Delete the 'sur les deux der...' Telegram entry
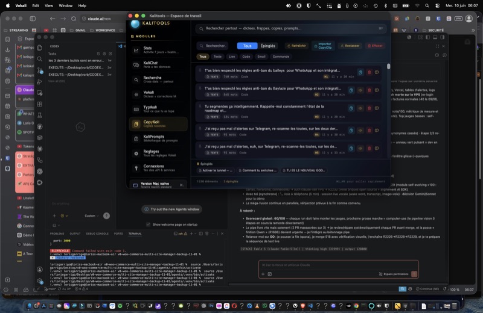The image size is (483, 313). 369,131
